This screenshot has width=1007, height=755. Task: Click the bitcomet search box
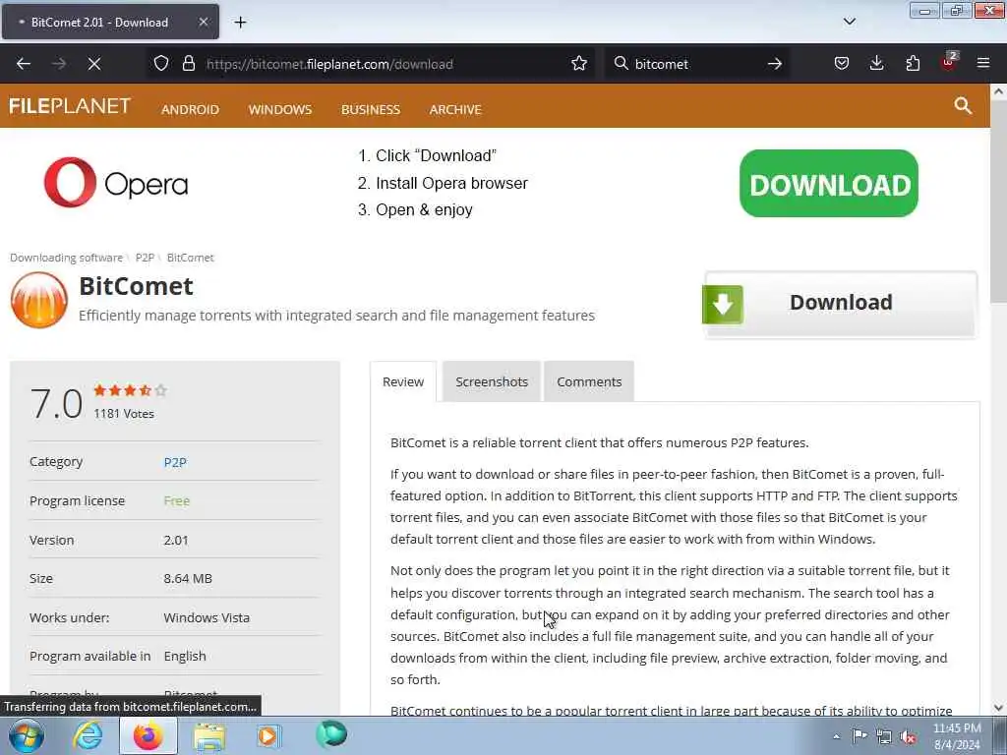pos(697,64)
